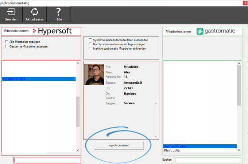Toggle Gesperrte Mitarbeiter anzeigen checkbox
248x164 pixels.
point(7,46)
